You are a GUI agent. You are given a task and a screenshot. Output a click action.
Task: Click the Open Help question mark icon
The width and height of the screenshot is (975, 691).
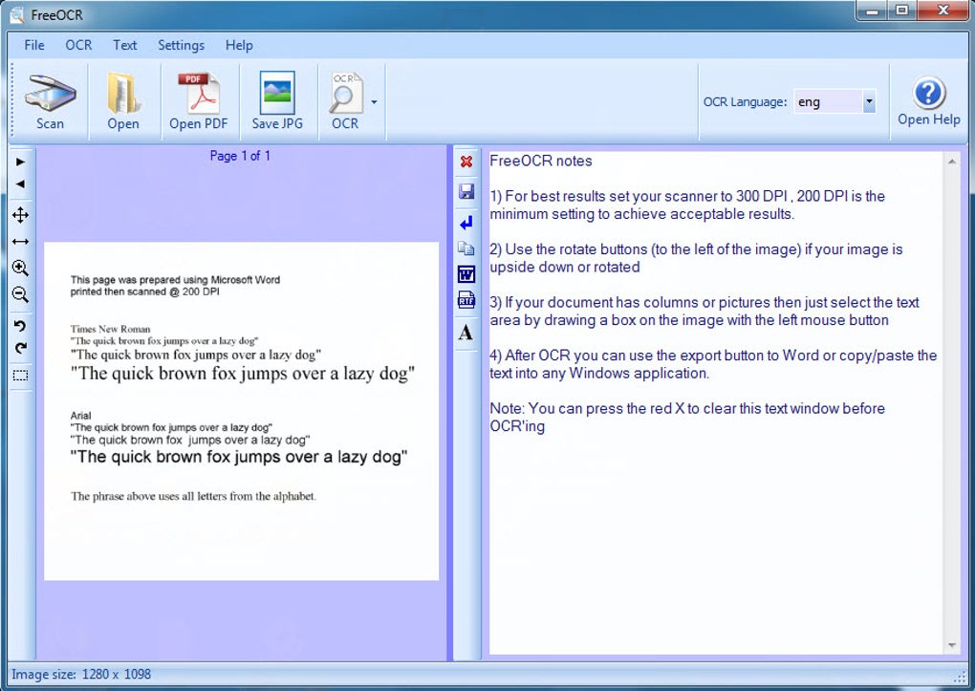pos(929,94)
